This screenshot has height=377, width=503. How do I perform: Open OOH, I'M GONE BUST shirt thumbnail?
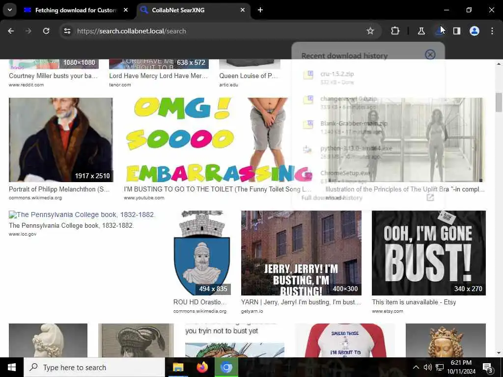click(428, 253)
